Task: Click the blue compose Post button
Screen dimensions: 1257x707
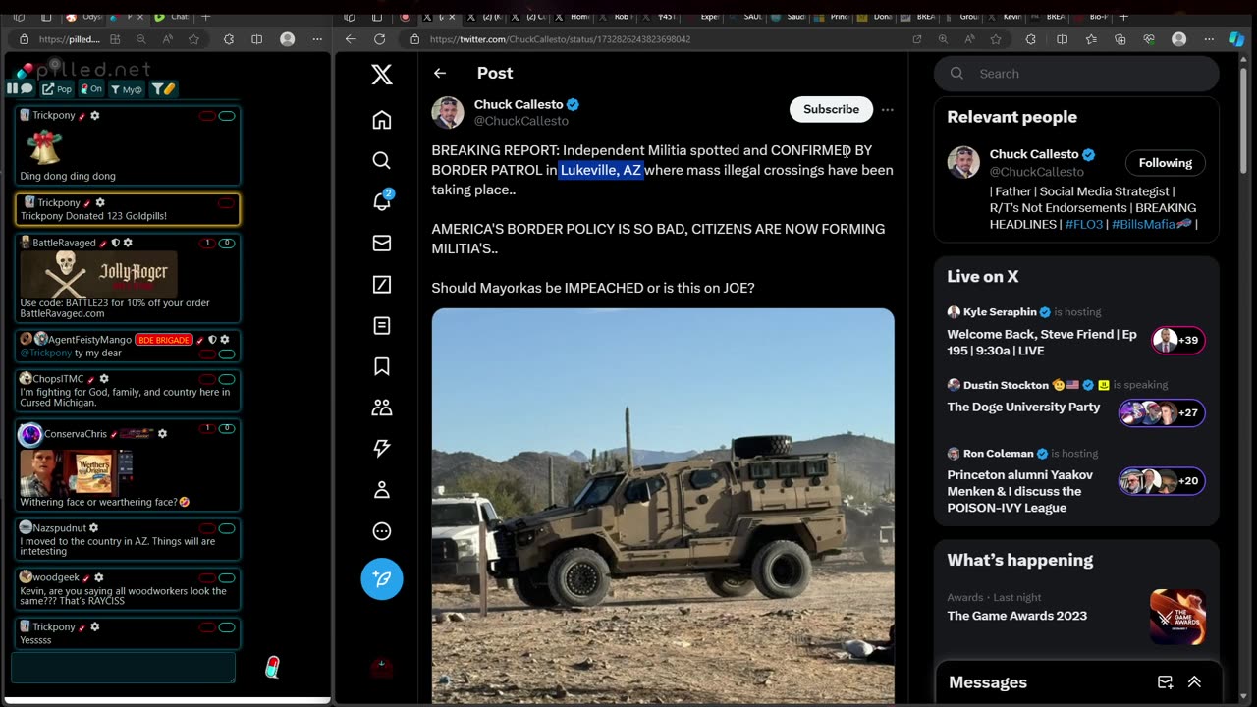Action: [382, 578]
